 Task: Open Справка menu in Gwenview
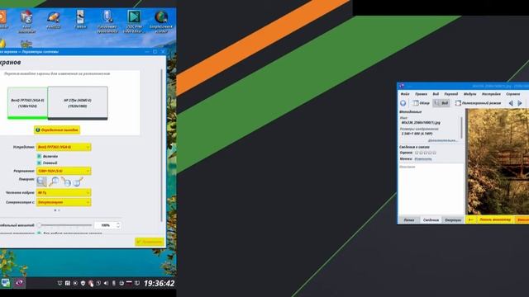[512, 94]
